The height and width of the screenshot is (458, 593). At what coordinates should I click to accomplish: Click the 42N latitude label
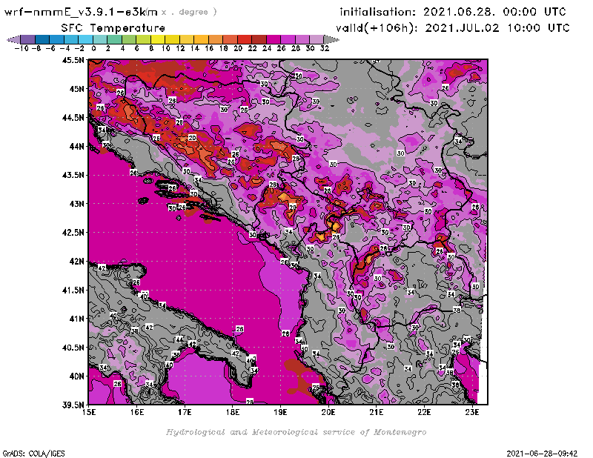click(x=76, y=262)
